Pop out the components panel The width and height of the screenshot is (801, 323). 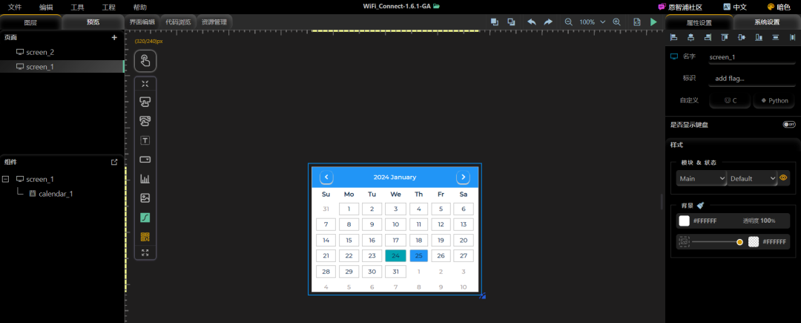pyautogui.click(x=114, y=162)
